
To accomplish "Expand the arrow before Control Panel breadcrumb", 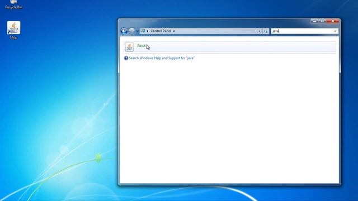I will (148, 31).
